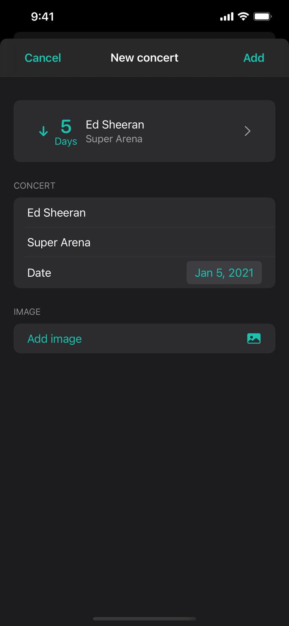Tap the cellular signal bars icon

tap(226, 16)
